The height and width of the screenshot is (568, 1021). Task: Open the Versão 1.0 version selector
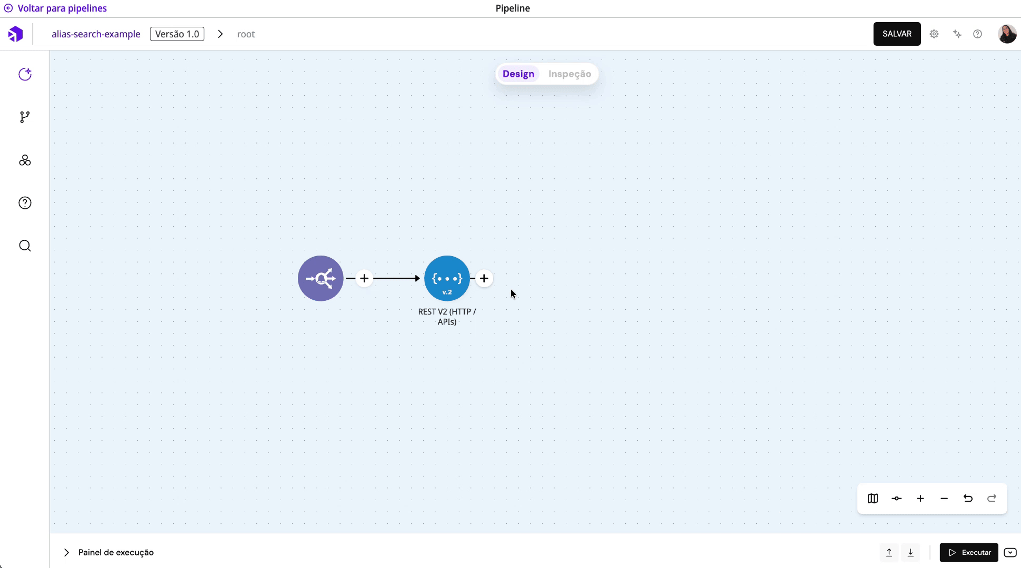[x=177, y=34]
